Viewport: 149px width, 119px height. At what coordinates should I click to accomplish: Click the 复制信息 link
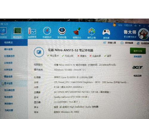[x=138, y=57]
